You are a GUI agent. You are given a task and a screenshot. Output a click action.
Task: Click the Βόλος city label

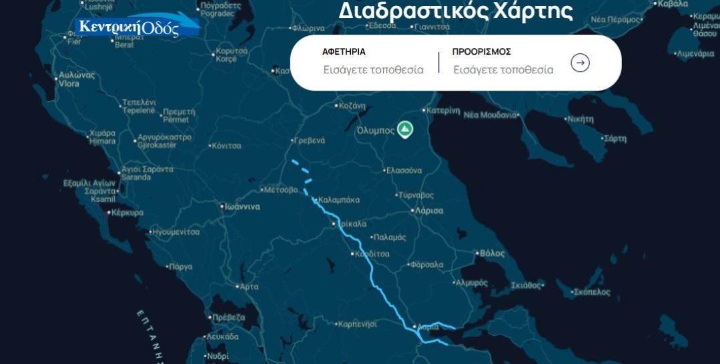(x=492, y=253)
